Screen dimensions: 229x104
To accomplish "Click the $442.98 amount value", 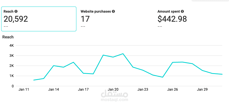I will point(172,19).
